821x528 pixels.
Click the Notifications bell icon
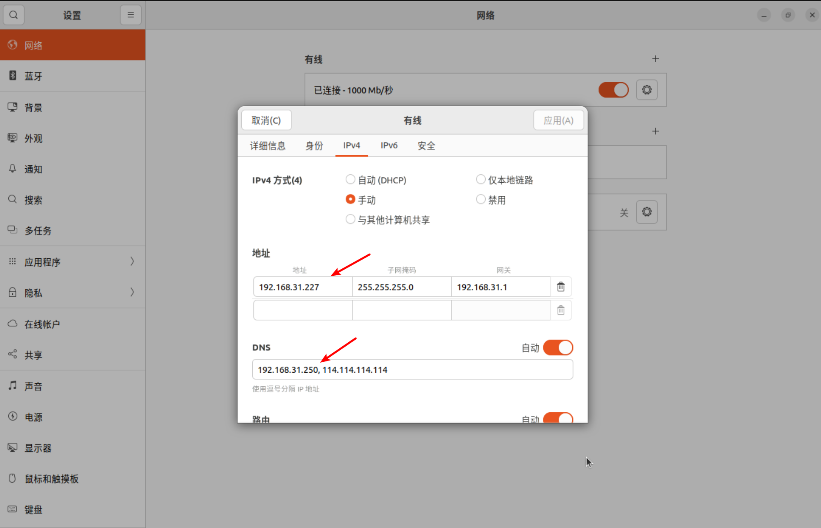(13, 169)
